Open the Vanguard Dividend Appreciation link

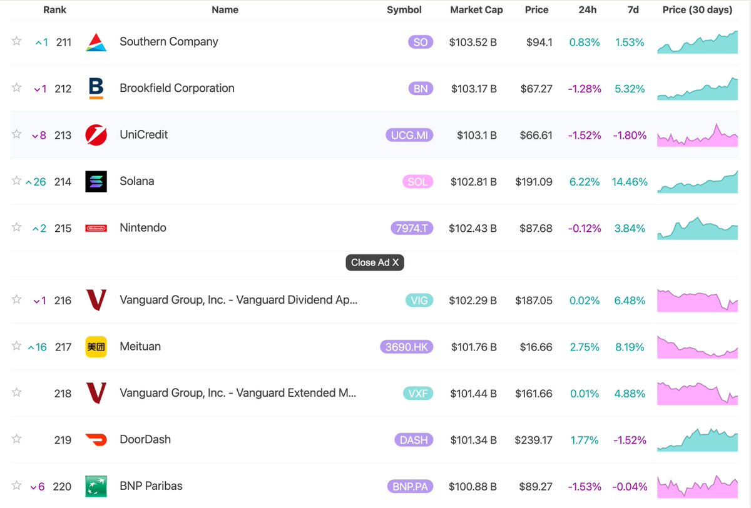239,300
